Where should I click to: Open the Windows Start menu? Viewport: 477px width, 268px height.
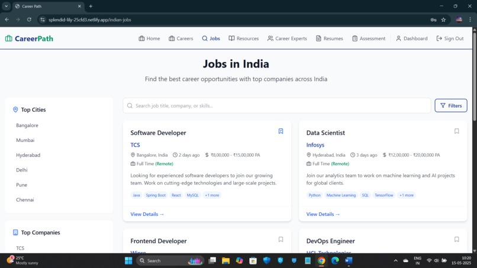coord(128,261)
